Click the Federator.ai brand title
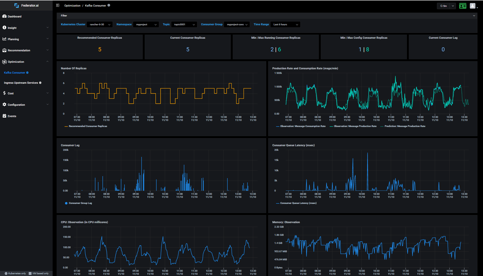This screenshot has height=276, width=483. point(30,6)
